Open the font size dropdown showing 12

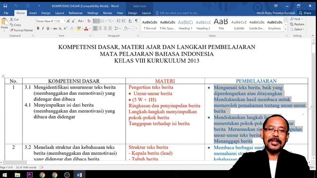pos(64,21)
